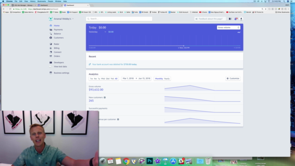Open the Trello bookmark
The width and height of the screenshot is (295, 166).
click(135, 12)
